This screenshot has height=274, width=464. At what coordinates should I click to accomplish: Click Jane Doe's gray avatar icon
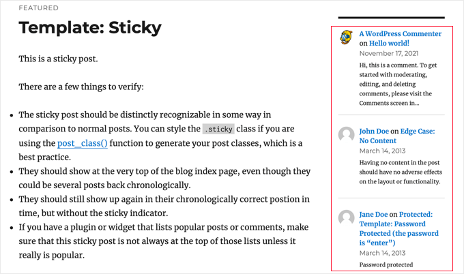[346, 217]
